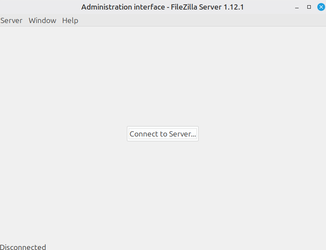Focus the window via its title bar
This screenshot has width=326, height=250.
point(163,7)
